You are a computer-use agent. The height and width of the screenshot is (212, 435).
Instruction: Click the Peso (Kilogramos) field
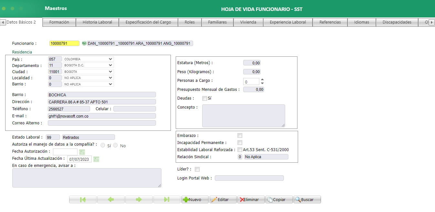[252, 72]
